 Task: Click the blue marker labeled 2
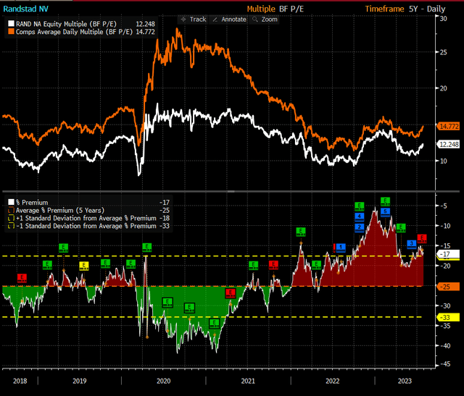359,227
